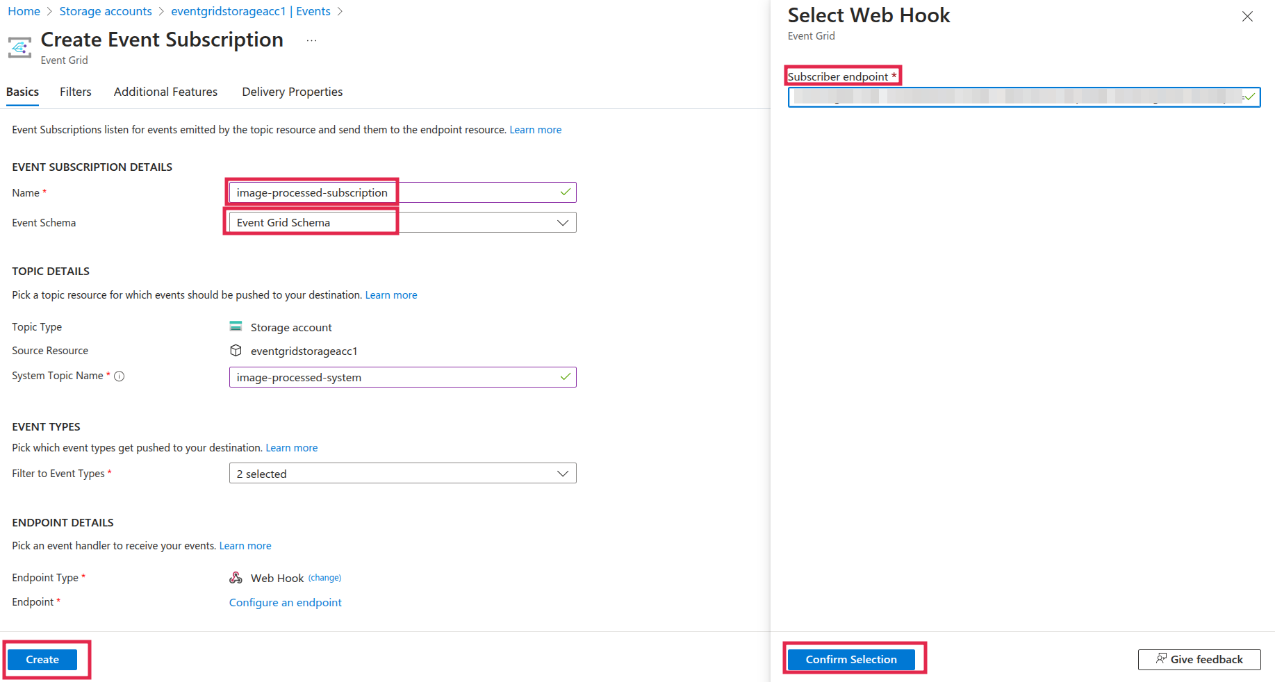The width and height of the screenshot is (1275, 682).
Task: Click the Source Resource cube icon
Action: (x=236, y=351)
